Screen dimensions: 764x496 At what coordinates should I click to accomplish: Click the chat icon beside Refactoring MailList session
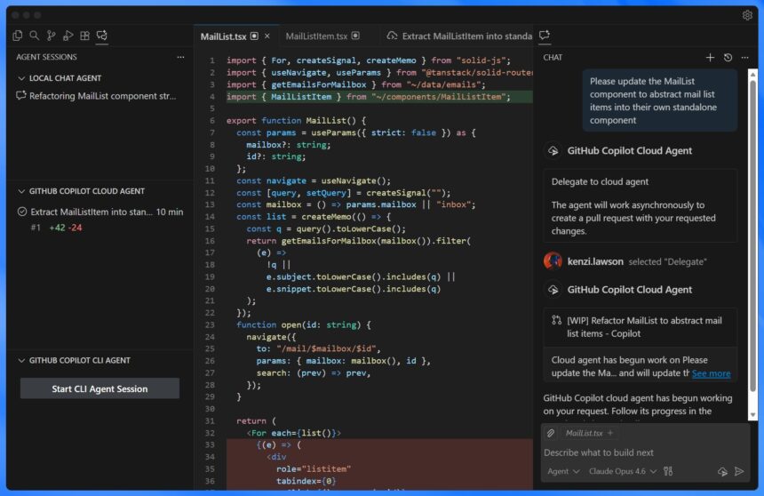pyautogui.click(x=21, y=96)
